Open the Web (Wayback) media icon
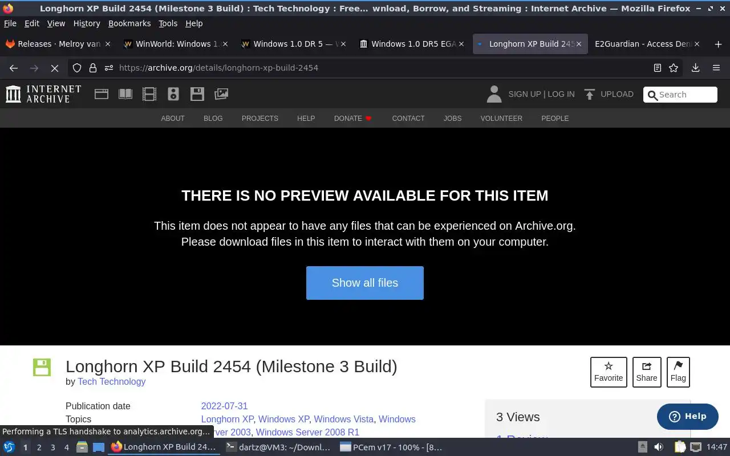 (102, 94)
